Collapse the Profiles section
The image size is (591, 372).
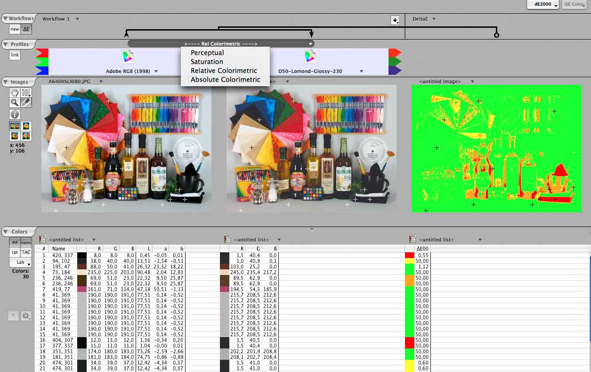point(6,44)
